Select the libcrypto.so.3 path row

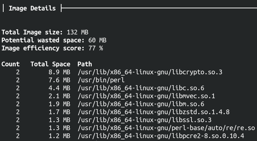tap(112, 72)
